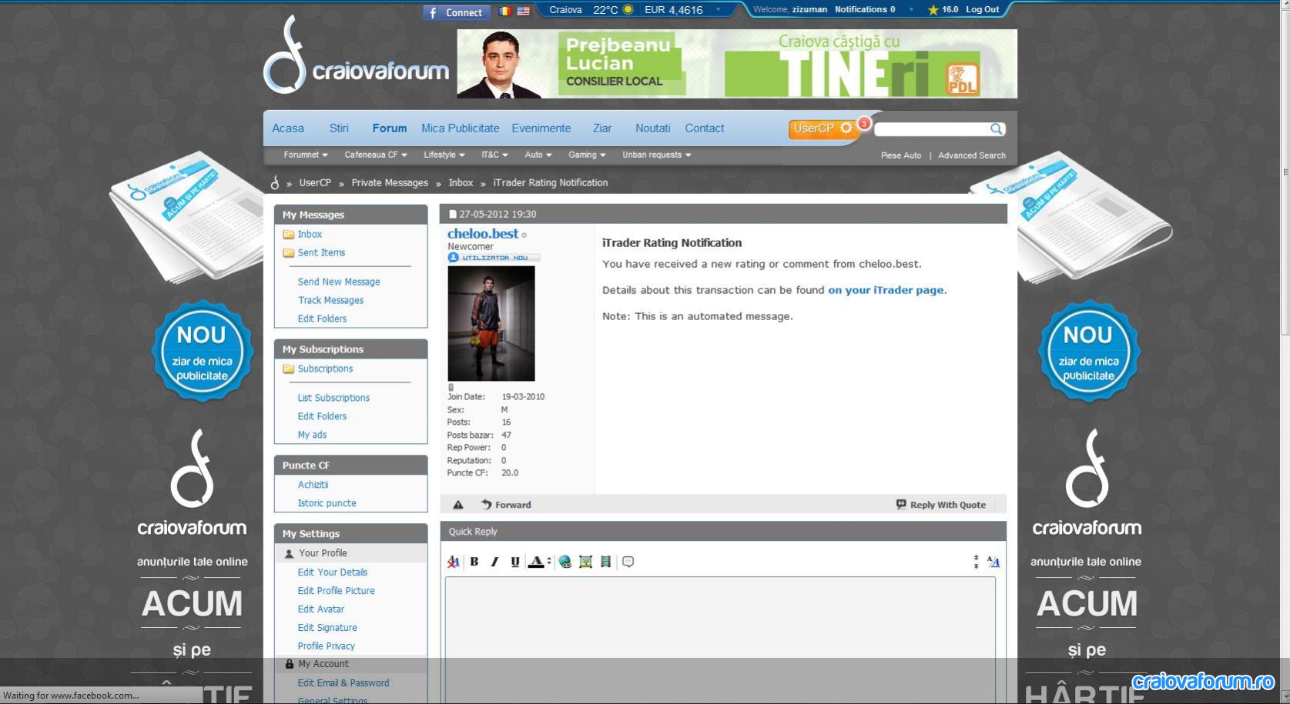Expand the Auto dropdown menu
This screenshot has height=704, width=1290.
point(538,155)
